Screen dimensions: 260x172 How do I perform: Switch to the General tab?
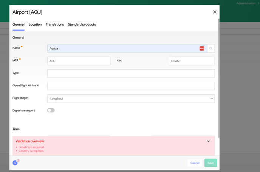pos(19,25)
